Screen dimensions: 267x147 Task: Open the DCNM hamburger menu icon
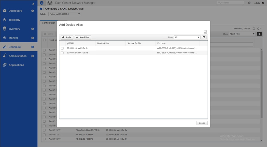(x=41, y=3)
